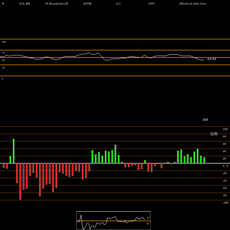
Task: Open the mini line chart thumbnail
Action: 114,220
